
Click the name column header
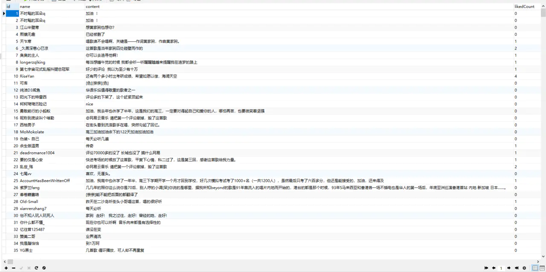(25, 6)
